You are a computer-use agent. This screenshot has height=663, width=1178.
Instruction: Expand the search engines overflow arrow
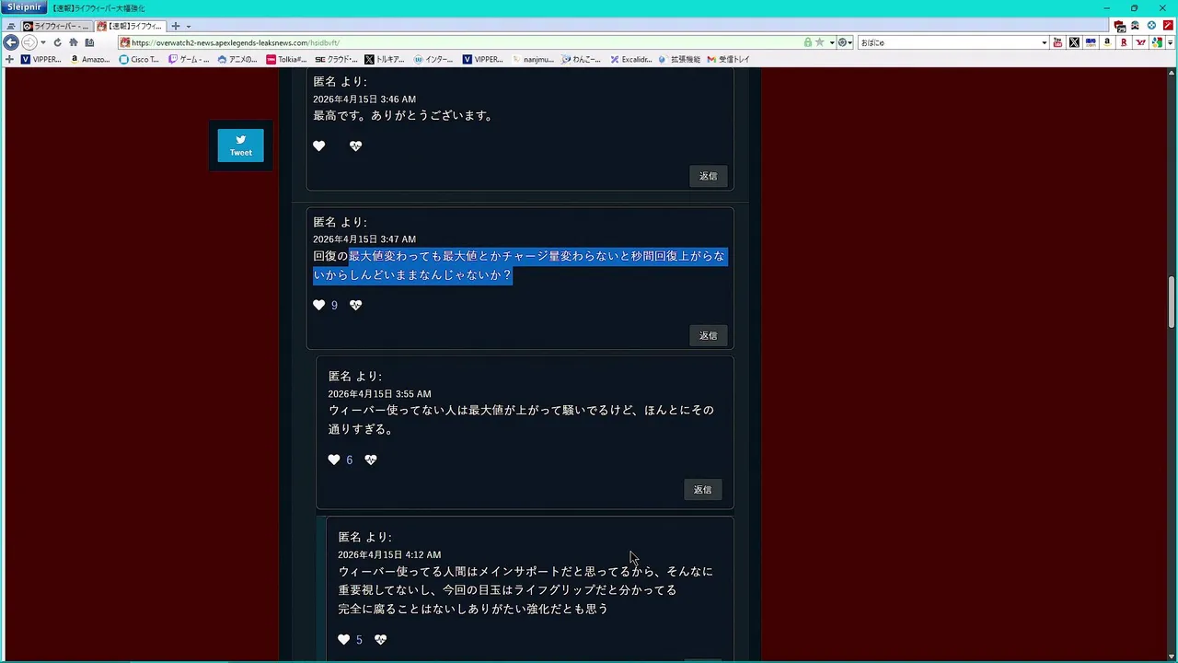click(x=1171, y=42)
